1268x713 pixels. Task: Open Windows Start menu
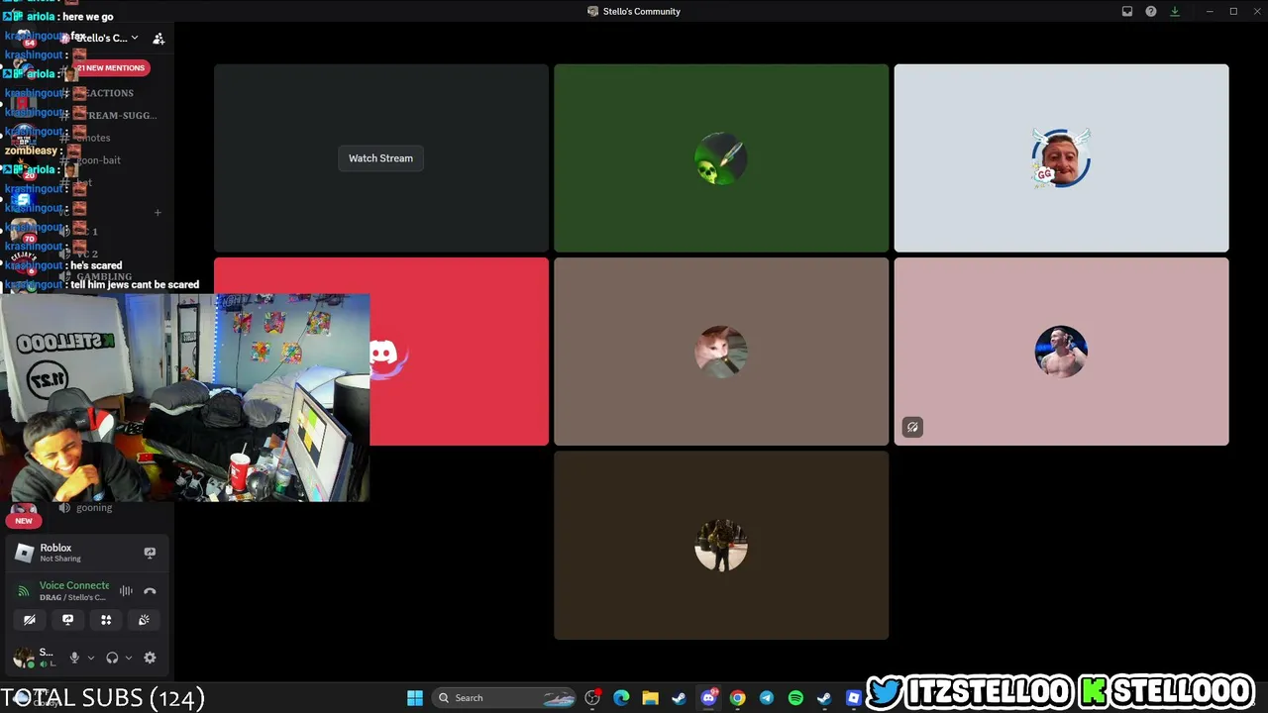[415, 698]
